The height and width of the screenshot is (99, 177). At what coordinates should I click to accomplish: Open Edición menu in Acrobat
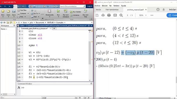click(105, 6)
